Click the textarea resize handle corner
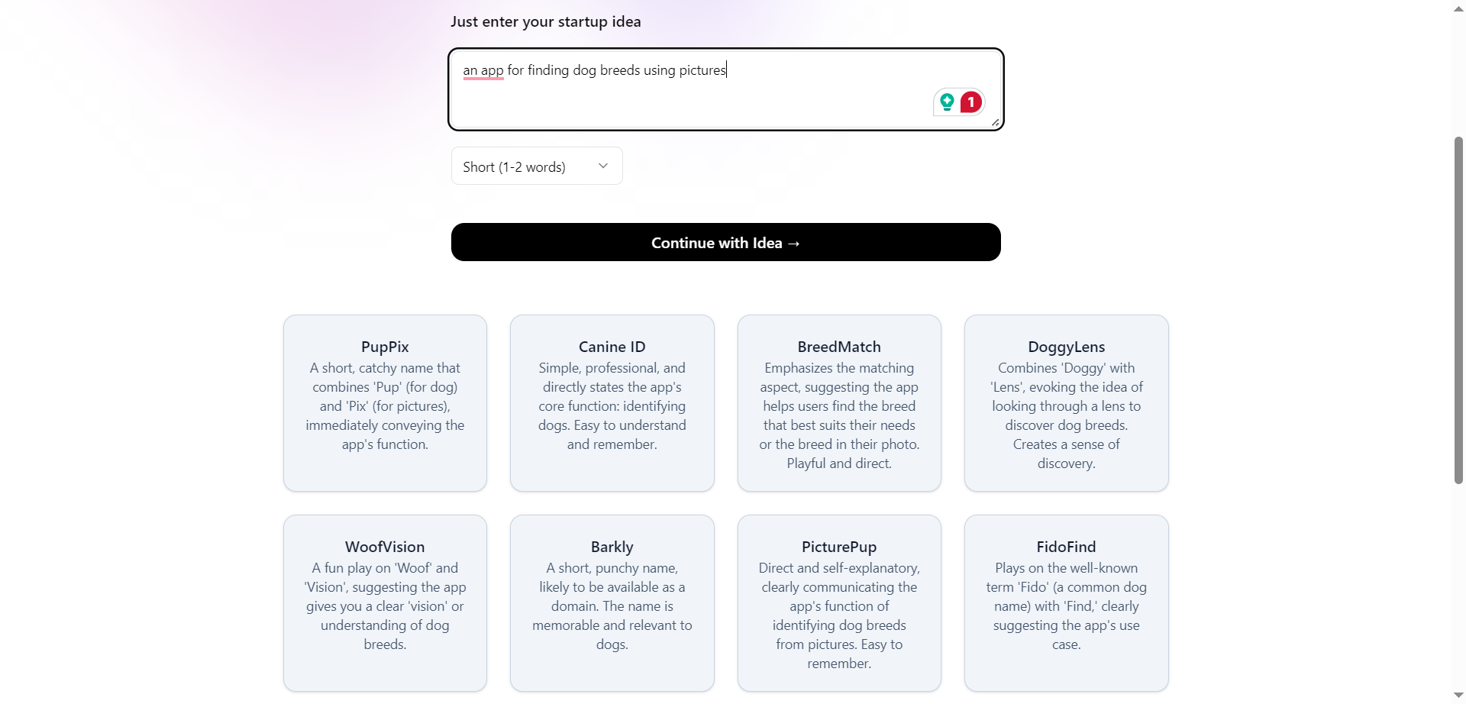The height and width of the screenshot is (704, 1466). [995, 122]
